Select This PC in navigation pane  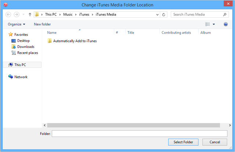[x=22, y=65]
